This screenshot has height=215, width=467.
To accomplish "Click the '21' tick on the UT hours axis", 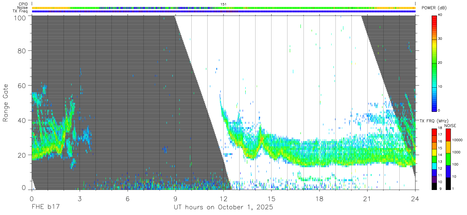I will (367, 198).
